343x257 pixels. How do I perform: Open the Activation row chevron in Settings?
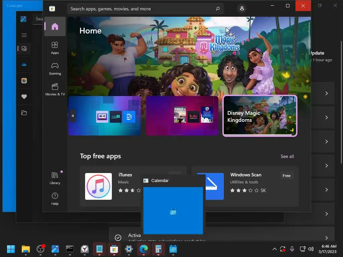[326, 238]
